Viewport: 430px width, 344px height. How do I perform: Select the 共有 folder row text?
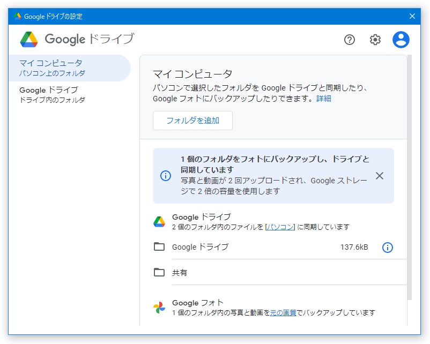pos(180,273)
